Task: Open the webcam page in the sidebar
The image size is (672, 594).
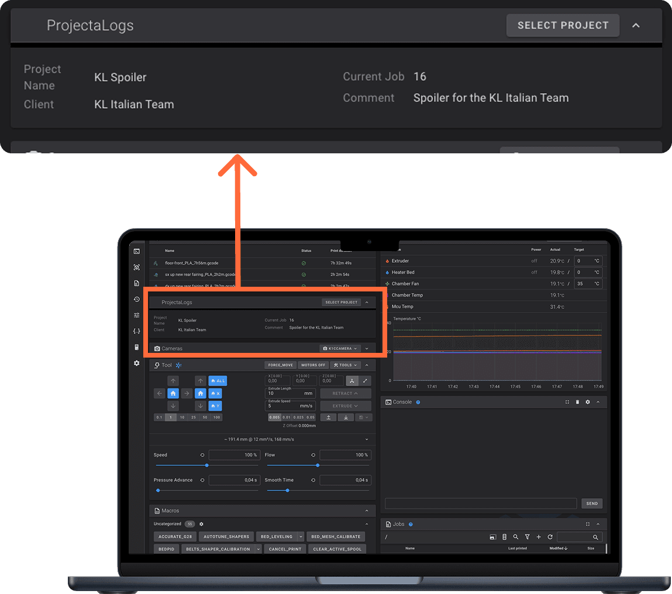Action: pos(136,267)
